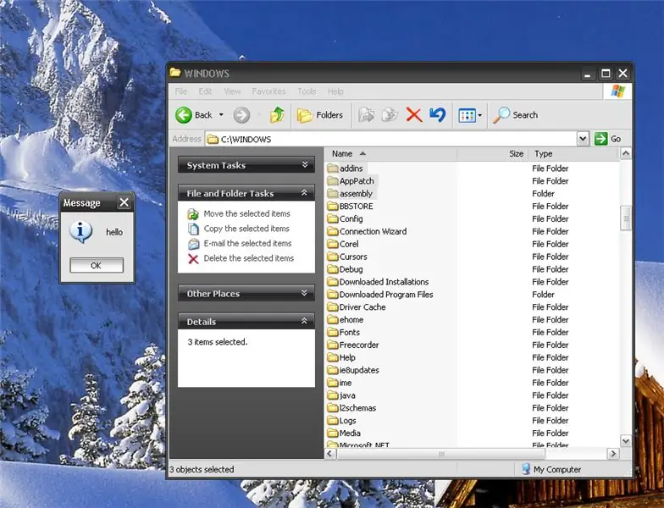
Task: Open the Tools menu
Action: coord(307,91)
